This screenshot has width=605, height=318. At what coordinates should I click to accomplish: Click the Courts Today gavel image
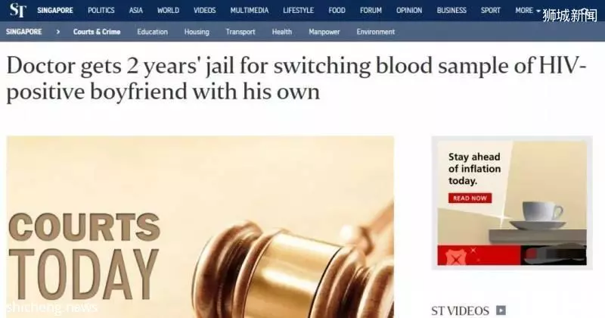[x=200, y=227]
